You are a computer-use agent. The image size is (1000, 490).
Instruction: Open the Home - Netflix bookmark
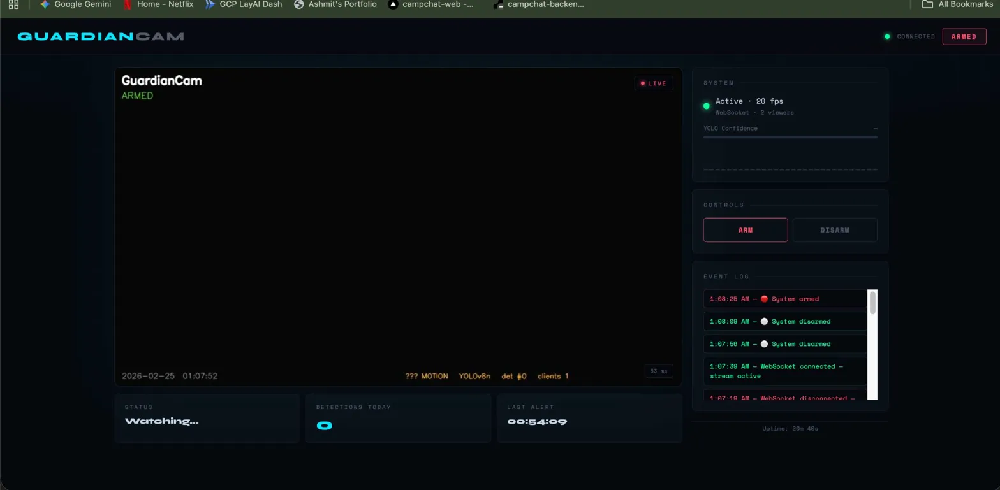point(158,4)
